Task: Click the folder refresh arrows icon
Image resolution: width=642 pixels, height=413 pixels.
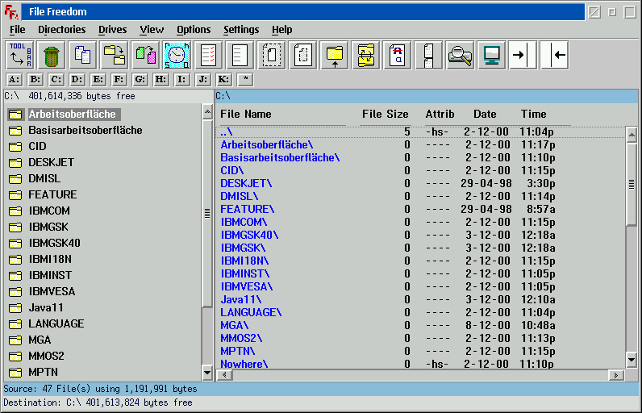Action: [365, 55]
